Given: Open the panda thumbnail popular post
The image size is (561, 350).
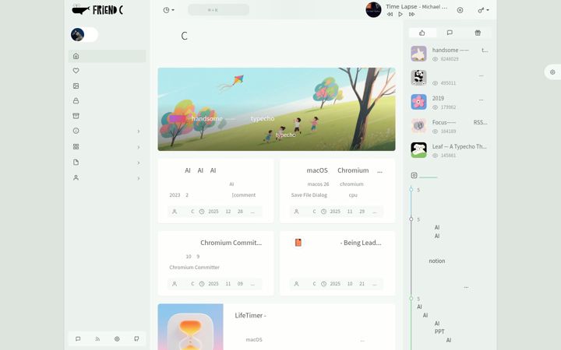Looking at the screenshot, I should click(418, 78).
